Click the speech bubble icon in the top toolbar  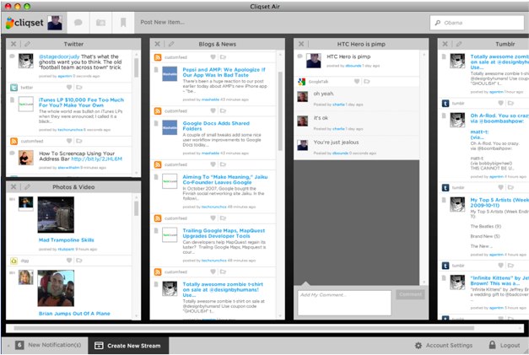78,23
